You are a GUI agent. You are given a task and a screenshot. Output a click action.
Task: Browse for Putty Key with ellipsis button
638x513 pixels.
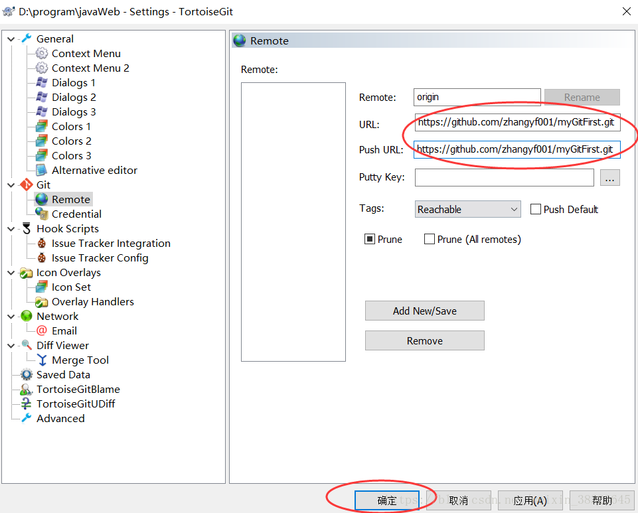tap(609, 178)
